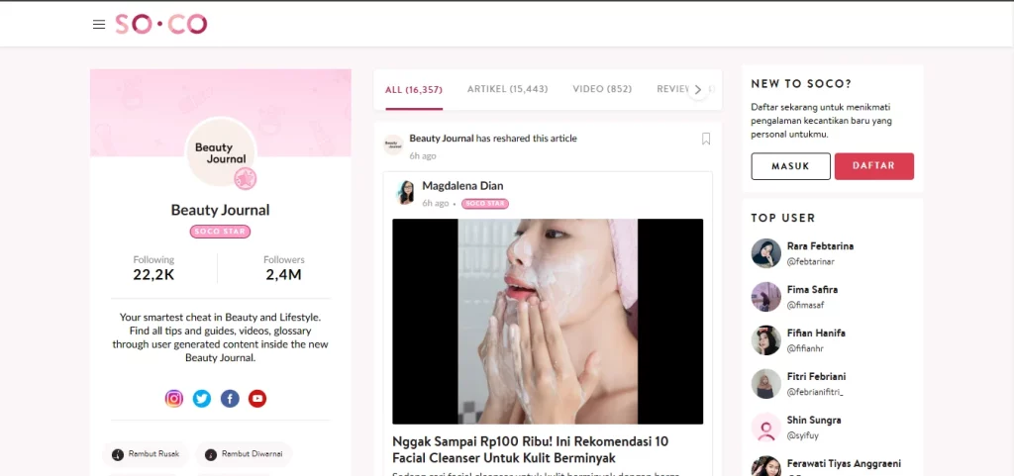
Task: Open Ferawati Tiyas Anggraeni's name
Action: 844,464
